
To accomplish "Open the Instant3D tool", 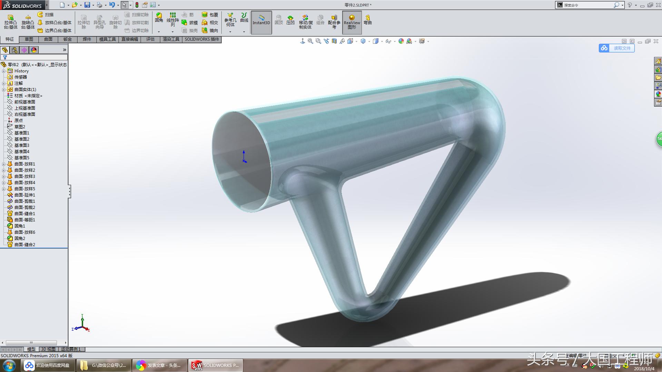I will click(x=261, y=21).
